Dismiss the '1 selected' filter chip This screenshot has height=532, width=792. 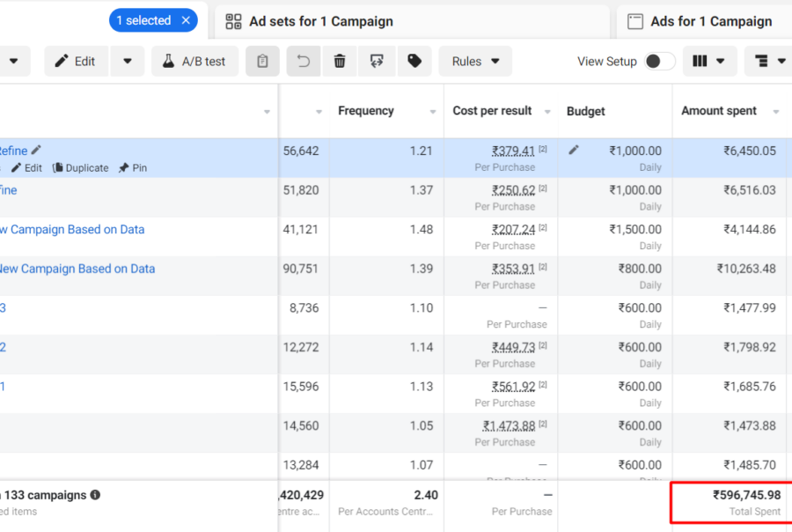(x=185, y=20)
